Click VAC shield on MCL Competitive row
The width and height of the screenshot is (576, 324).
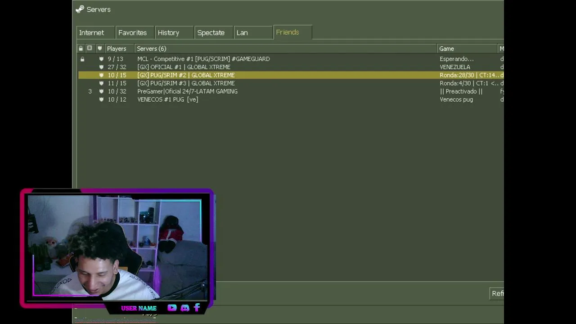click(101, 59)
